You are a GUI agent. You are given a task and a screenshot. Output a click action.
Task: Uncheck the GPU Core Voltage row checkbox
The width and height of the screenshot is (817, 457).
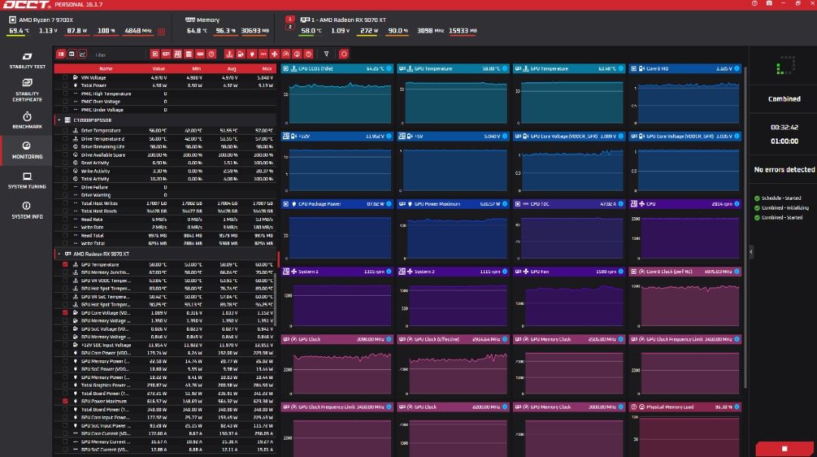click(x=65, y=312)
